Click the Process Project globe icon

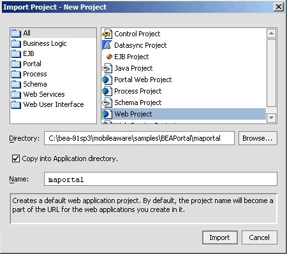click(x=107, y=91)
